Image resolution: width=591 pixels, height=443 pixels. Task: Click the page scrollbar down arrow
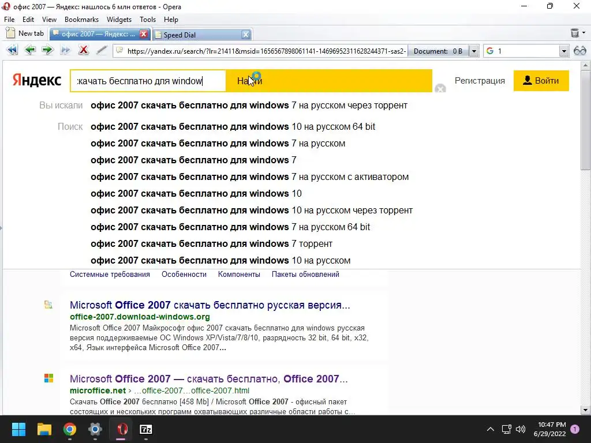[x=585, y=410]
